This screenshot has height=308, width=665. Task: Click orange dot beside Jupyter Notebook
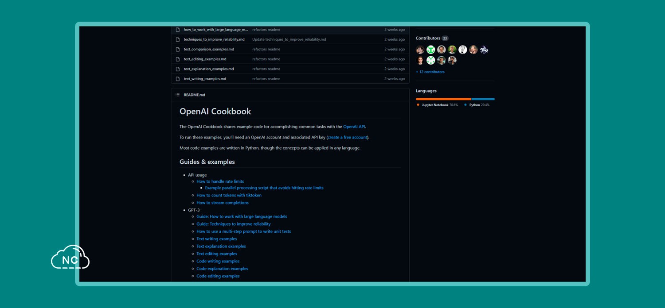point(418,105)
